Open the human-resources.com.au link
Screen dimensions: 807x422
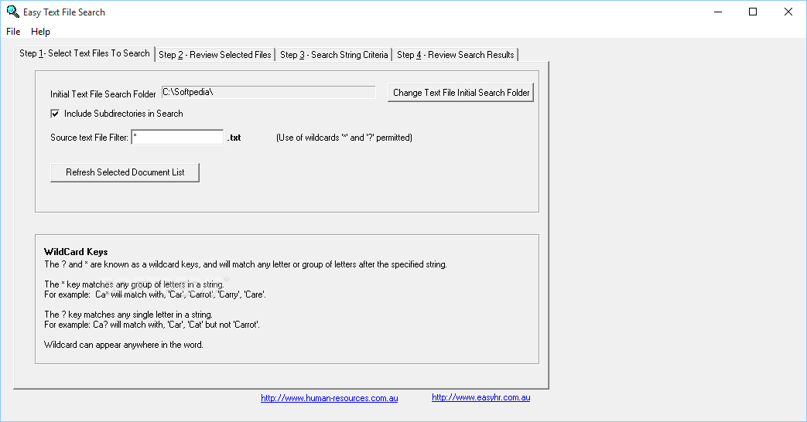click(x=330, y=398)
